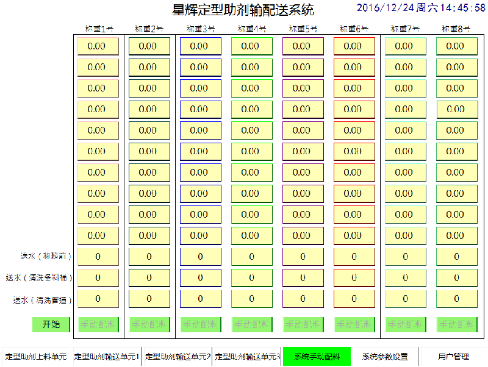Switch to 定型助剂输送单元3 tab
Screen dimensions: 488x367
[247, 357]
